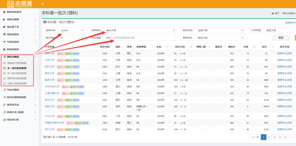This screenshot has width=296, height=146.
Task: Open 清华大学 university link
Action: coord(50,53)
